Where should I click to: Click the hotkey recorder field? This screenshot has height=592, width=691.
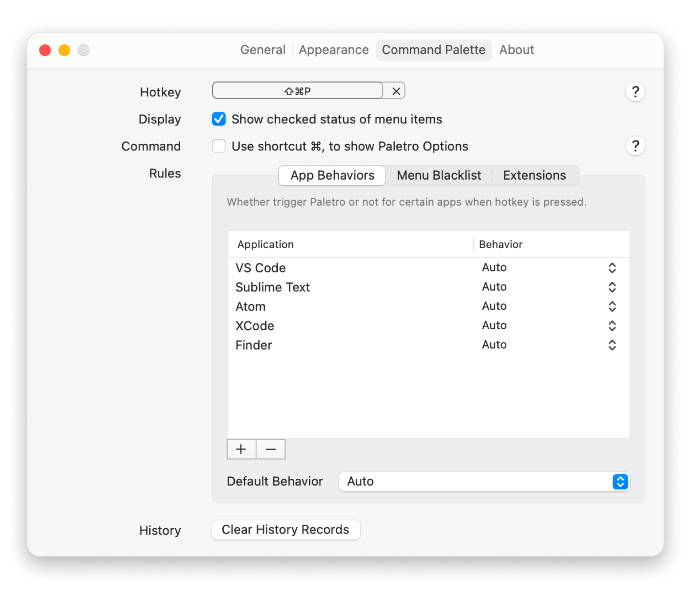coord(298,91)
